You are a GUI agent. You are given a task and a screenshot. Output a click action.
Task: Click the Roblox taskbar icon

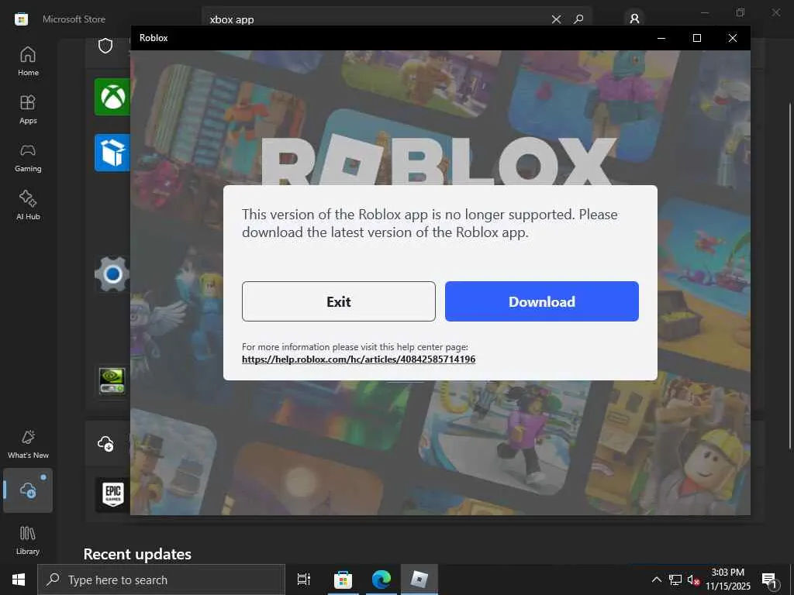pyautogui.click(x=419, y=580)
